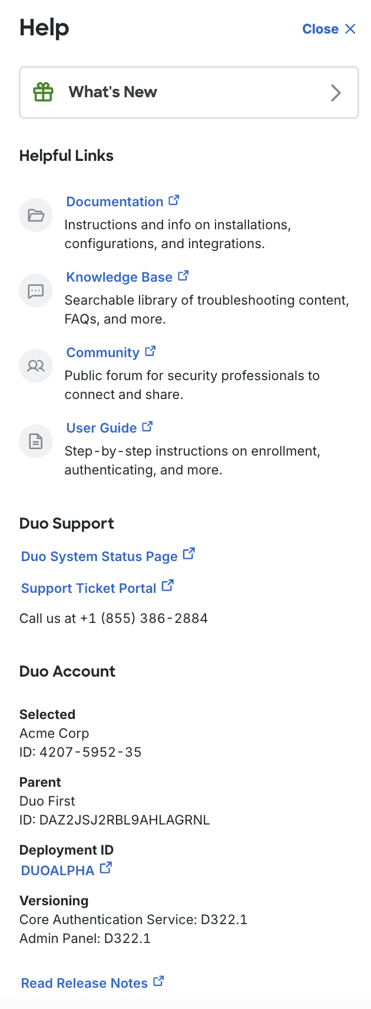Click the external link icon beside User Guide

(x=147, y=426)
